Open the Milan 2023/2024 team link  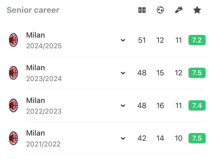pyautogui.click(x=36, y=68)
